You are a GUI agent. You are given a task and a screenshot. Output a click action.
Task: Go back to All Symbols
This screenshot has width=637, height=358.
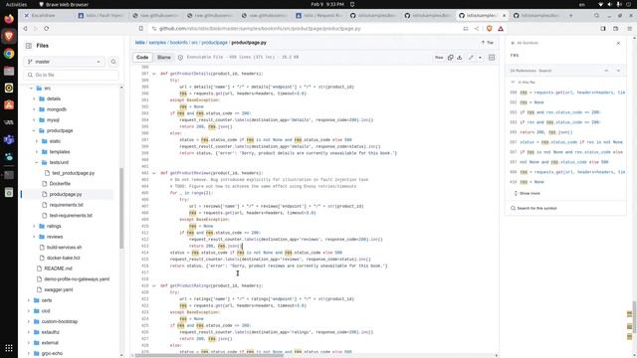pyautogui.click(x=525, y=43)
